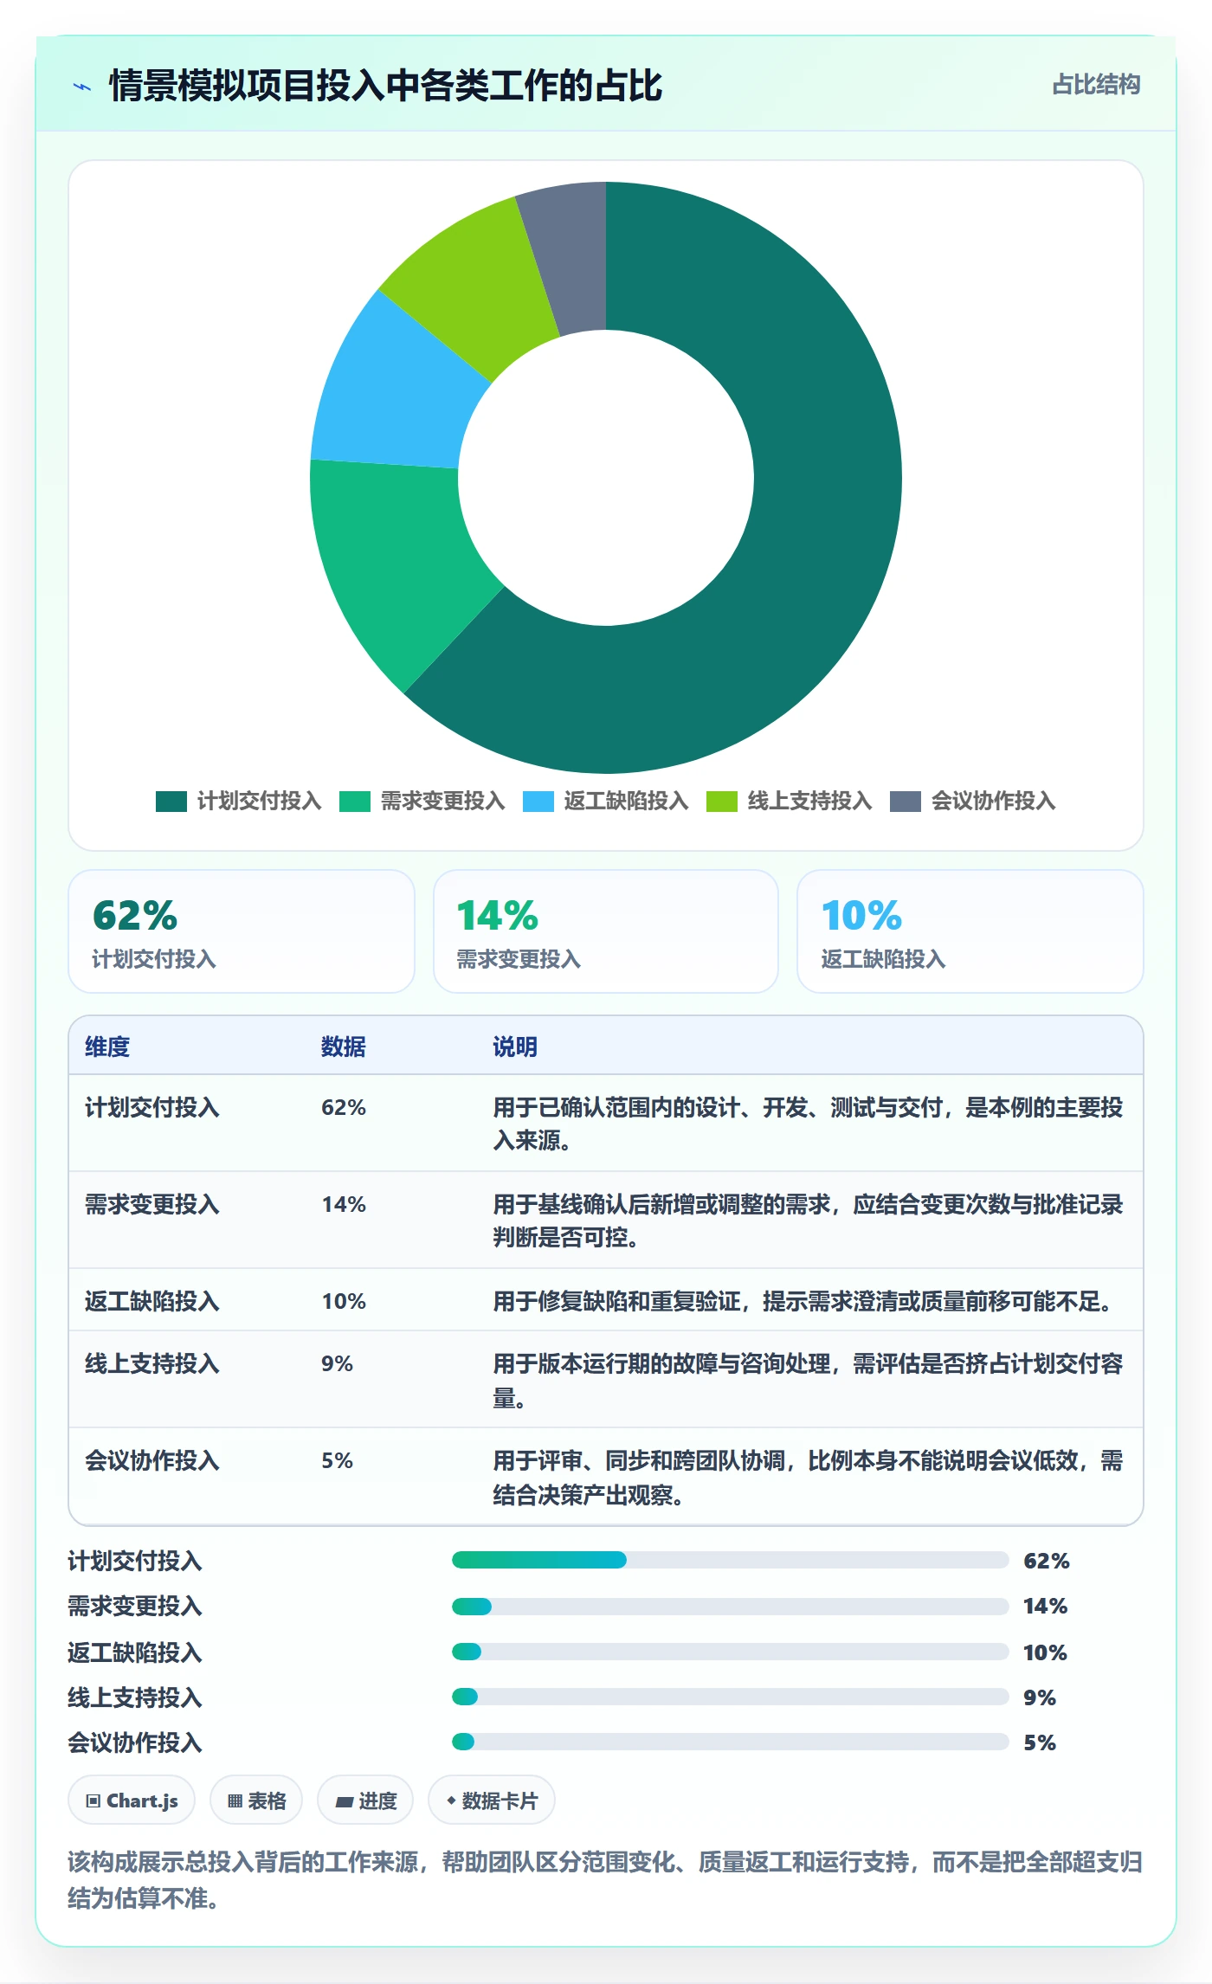Click the description starting 用于修复缺陷和重复验证
The image size is (1212, 1984).
(x=805, y=1302)
